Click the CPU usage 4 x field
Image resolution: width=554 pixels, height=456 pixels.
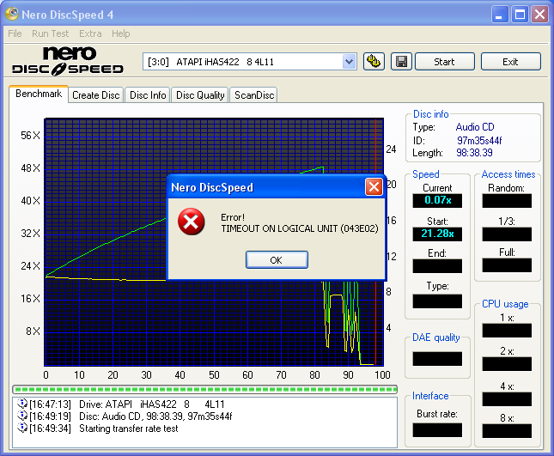(507, 399)
